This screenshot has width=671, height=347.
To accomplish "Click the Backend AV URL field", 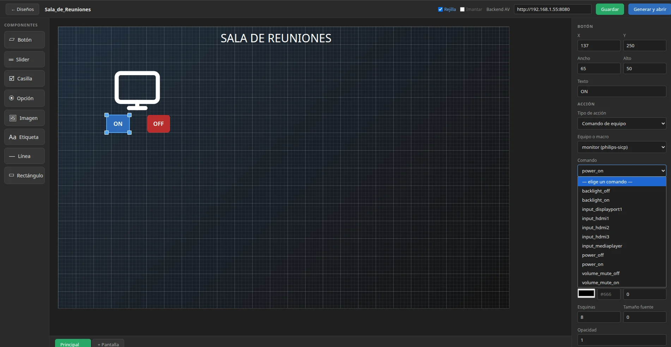I will (x=552, y=10).
